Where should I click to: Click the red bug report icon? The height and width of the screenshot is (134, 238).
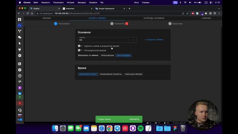(20, 103)
